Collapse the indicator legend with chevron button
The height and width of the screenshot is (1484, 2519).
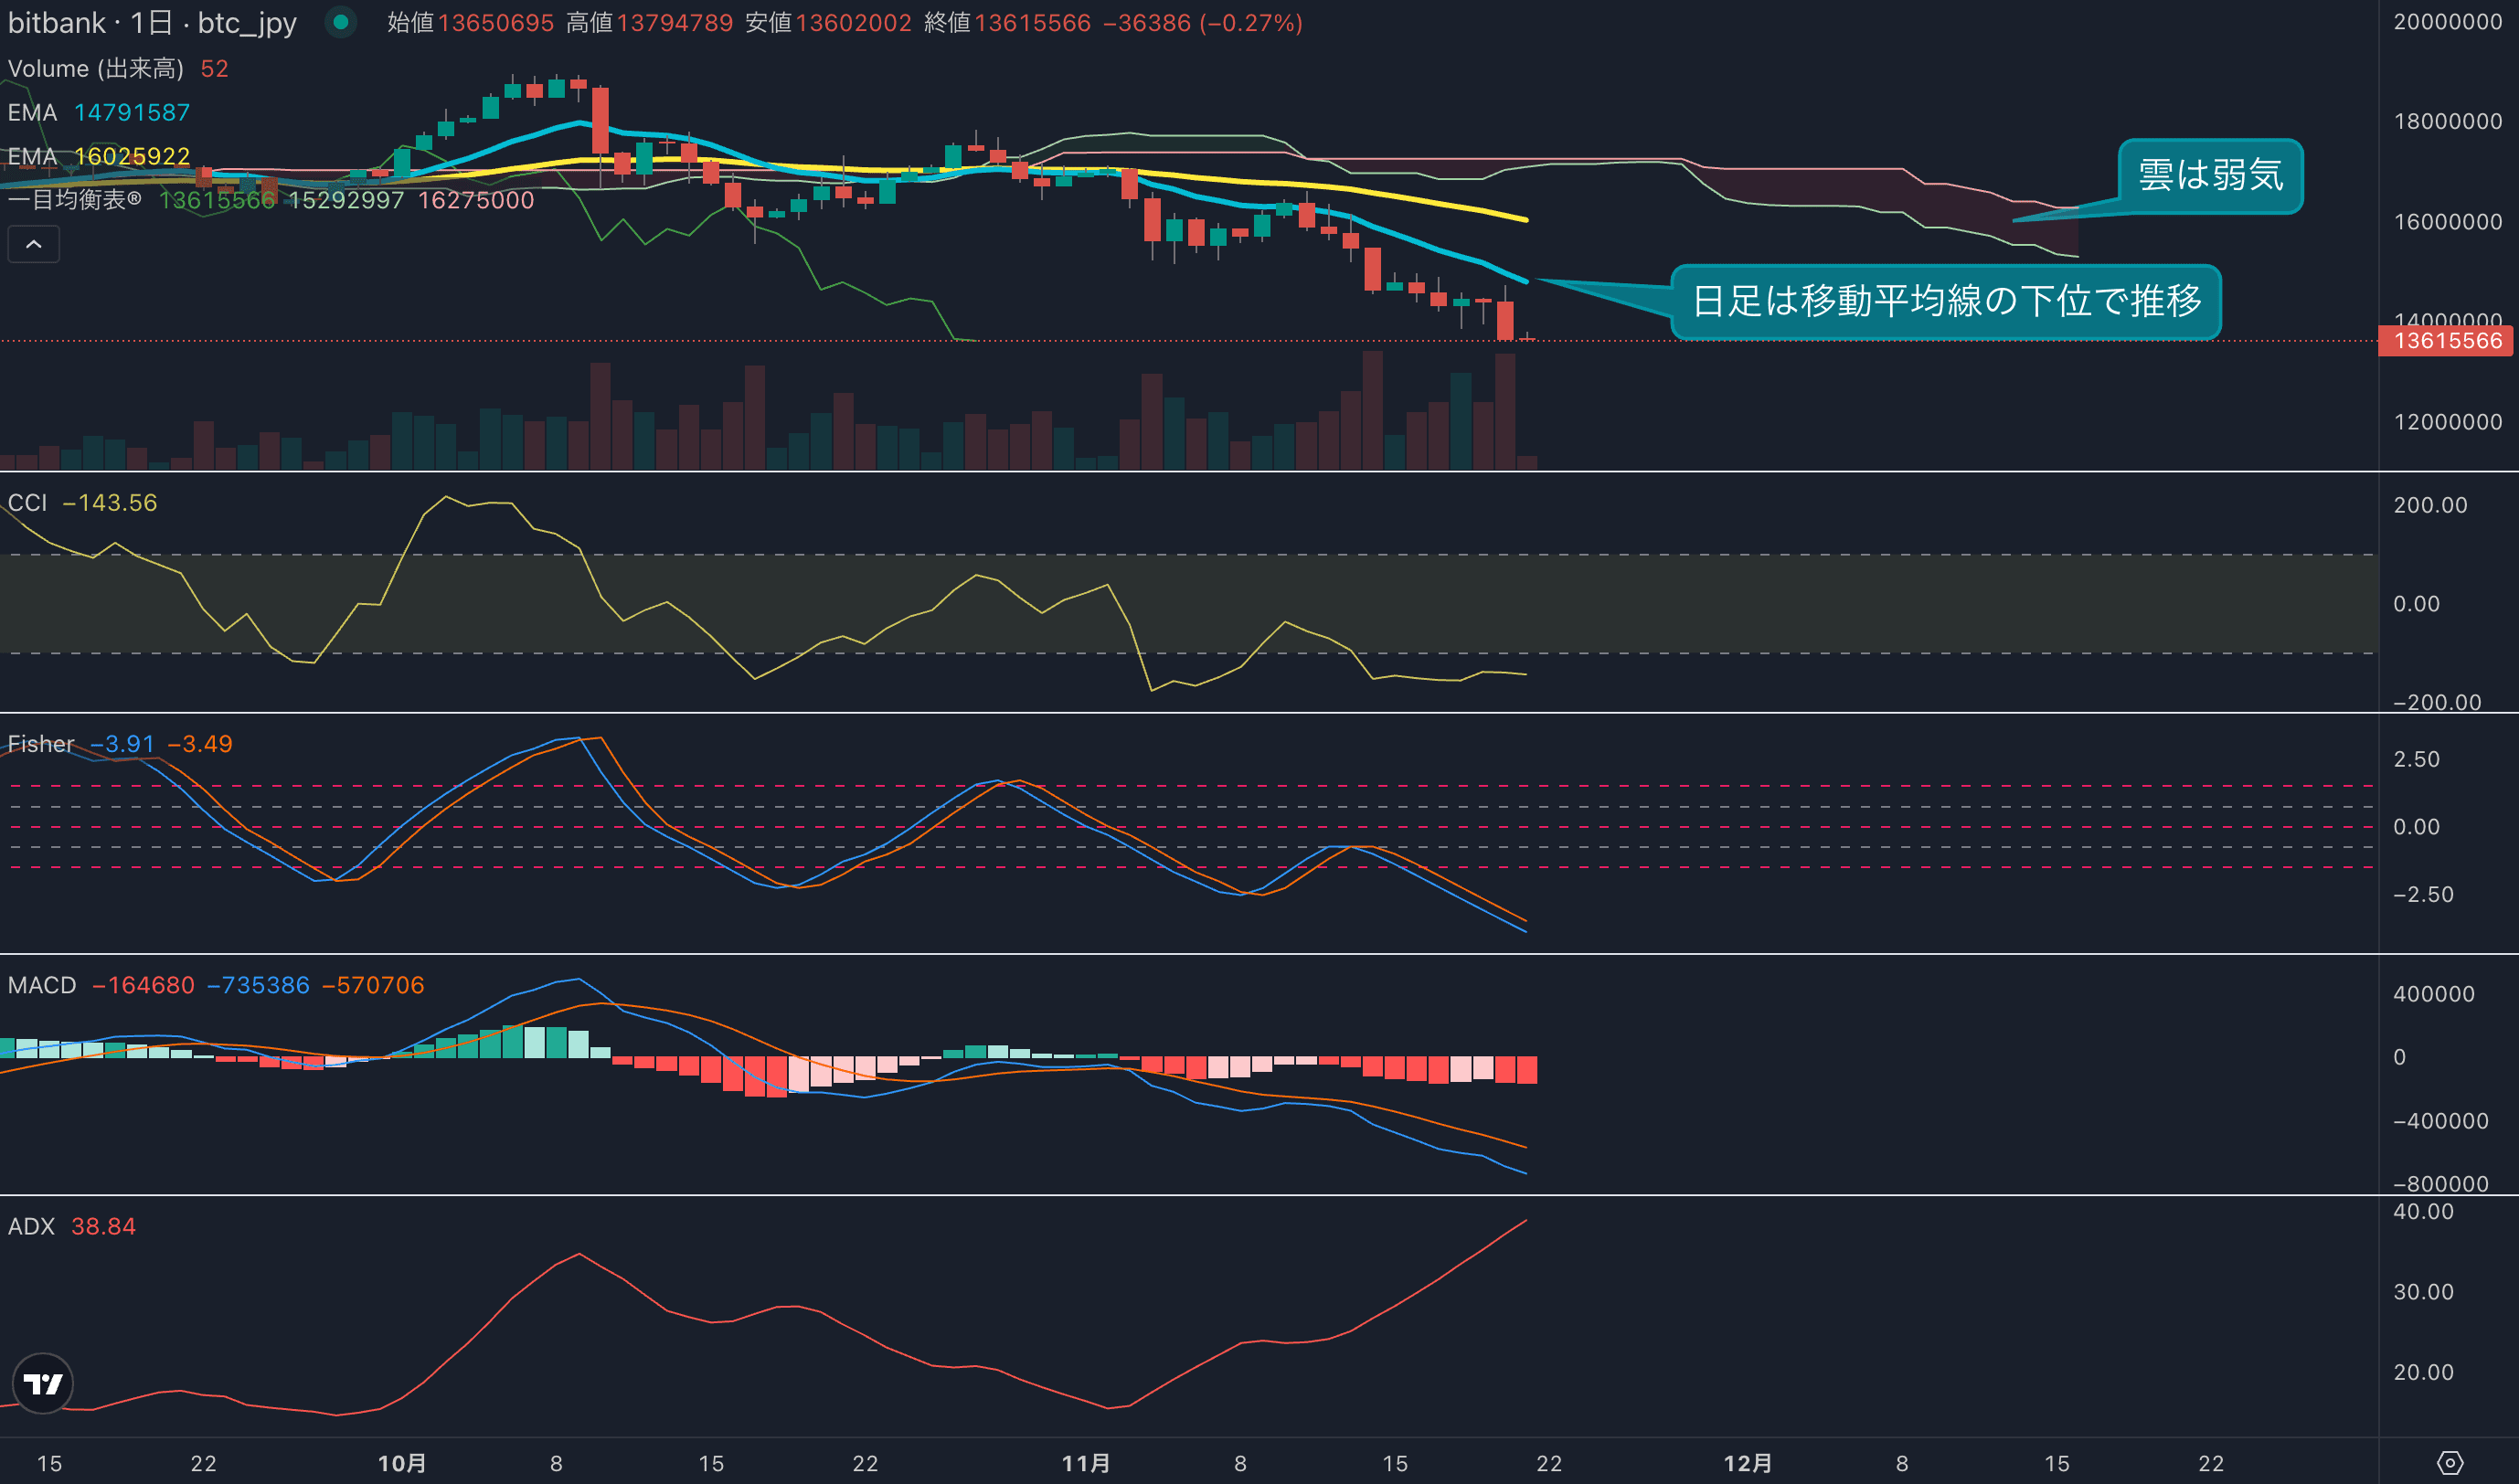(x=33, y=244)
